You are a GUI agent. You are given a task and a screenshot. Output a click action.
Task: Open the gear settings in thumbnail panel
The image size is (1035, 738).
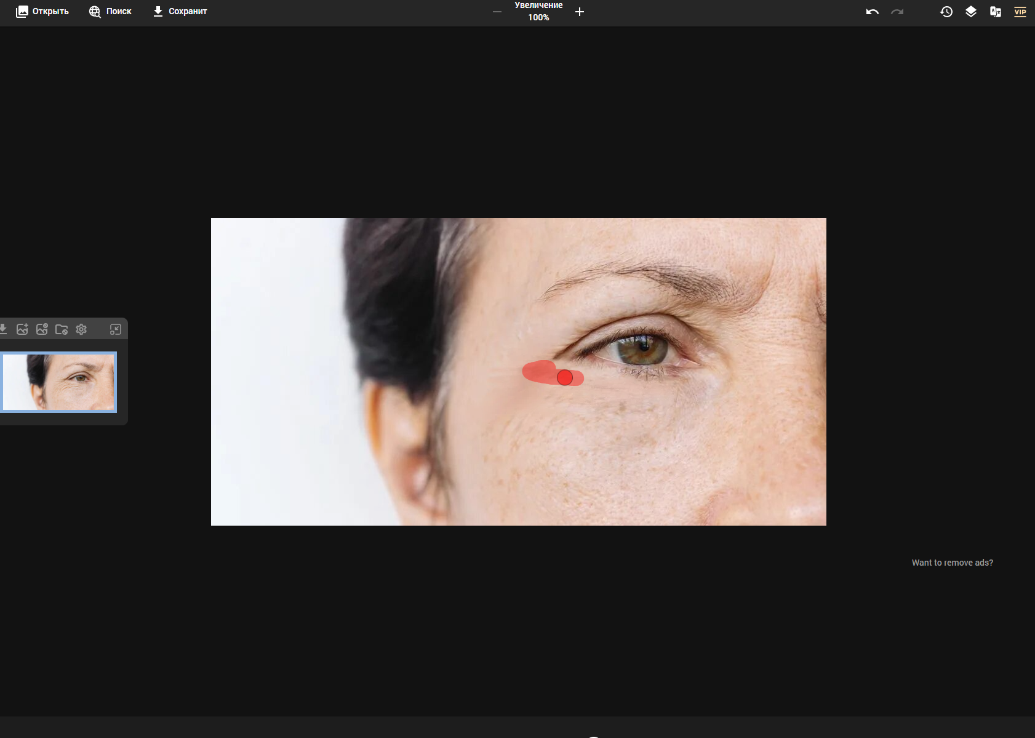(81, 329)
